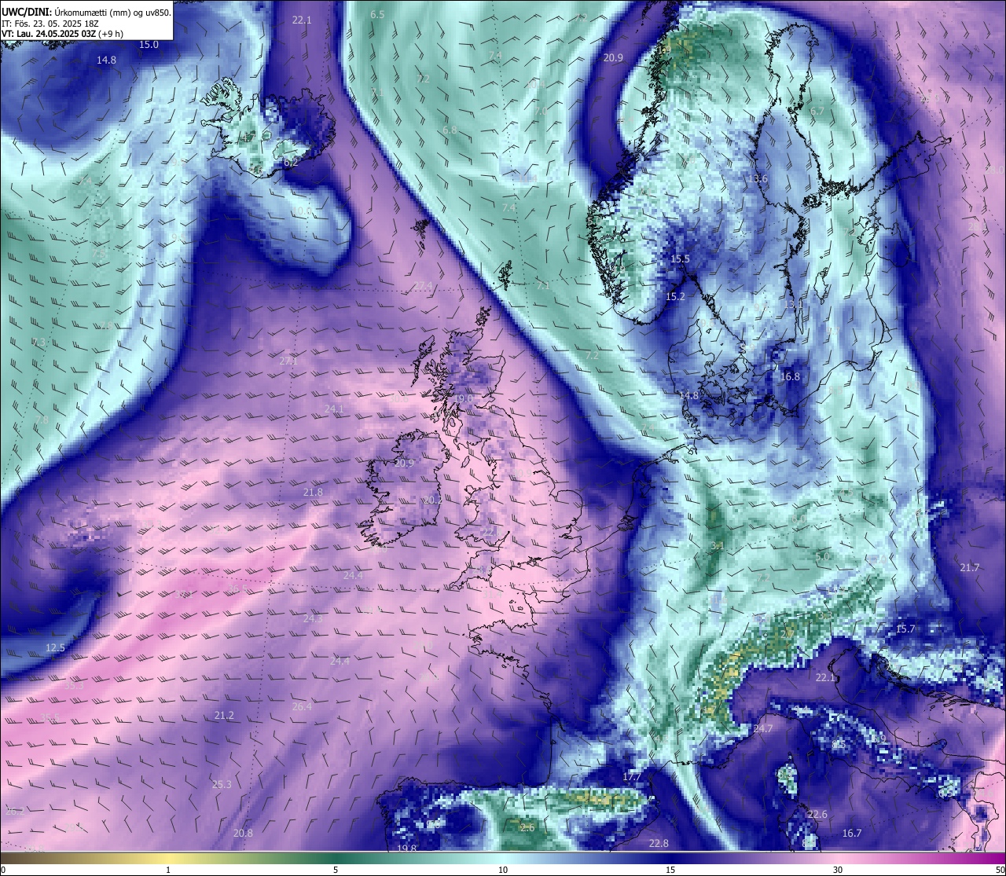The width and height of the screenshot is (1006, 876).
Task: Click the '15' tick on the color scale
Action: tap(670, 870)
